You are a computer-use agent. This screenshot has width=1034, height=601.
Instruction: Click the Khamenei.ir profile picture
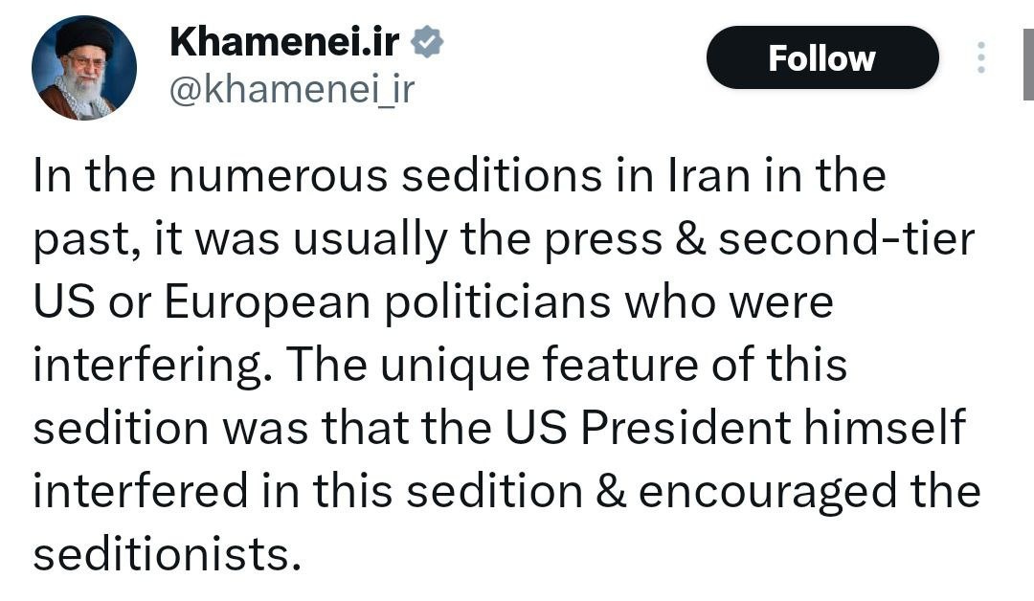point(84,68)
